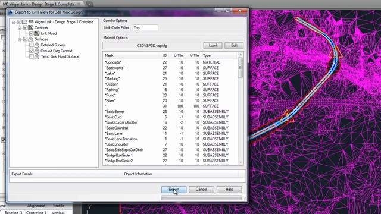Click the material list scrollbar thumb

(x=241, y=67)
